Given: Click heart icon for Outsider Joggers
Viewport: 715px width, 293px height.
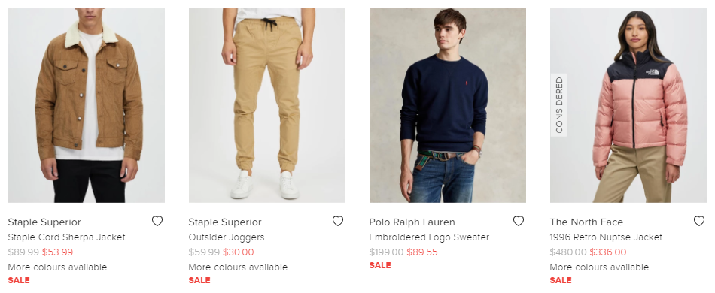Looking at the screenshot, I should (x=337, y=221).
